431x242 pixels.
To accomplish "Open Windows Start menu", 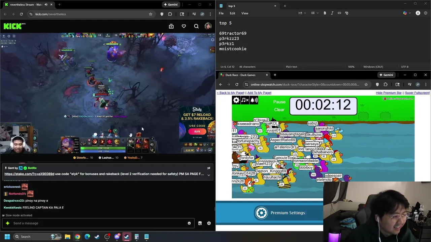I will (x=7, y=237).
